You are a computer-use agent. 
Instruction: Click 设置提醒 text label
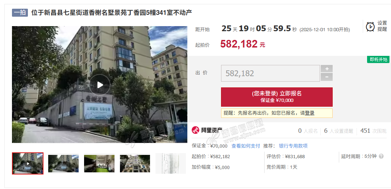(x=382, y=26)
